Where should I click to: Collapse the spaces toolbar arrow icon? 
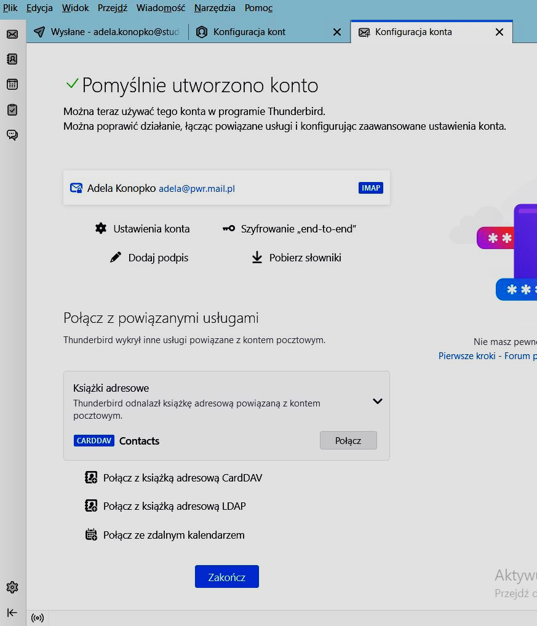[12, 612]
